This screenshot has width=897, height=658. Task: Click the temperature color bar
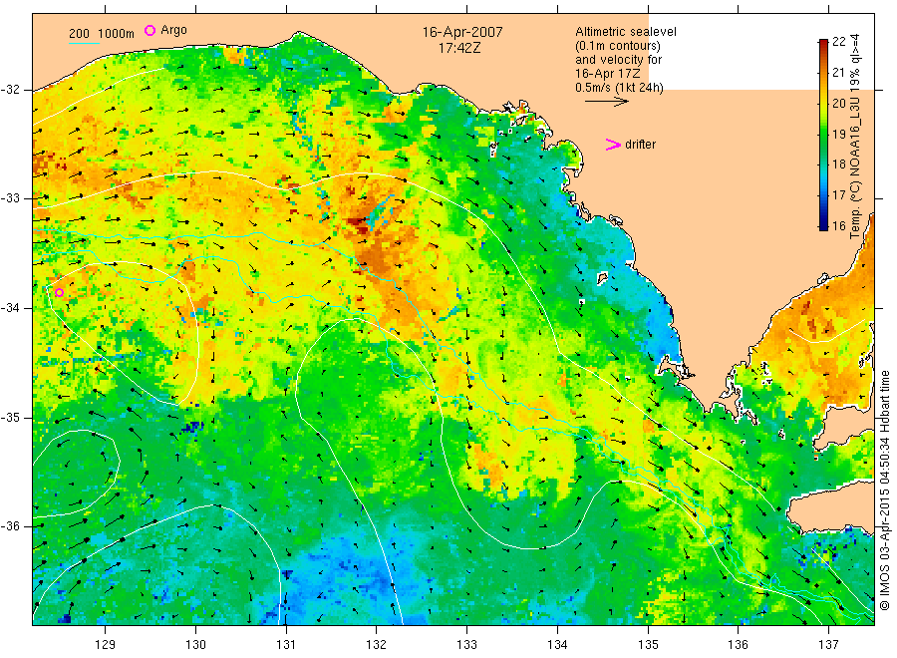pos(823,135)
